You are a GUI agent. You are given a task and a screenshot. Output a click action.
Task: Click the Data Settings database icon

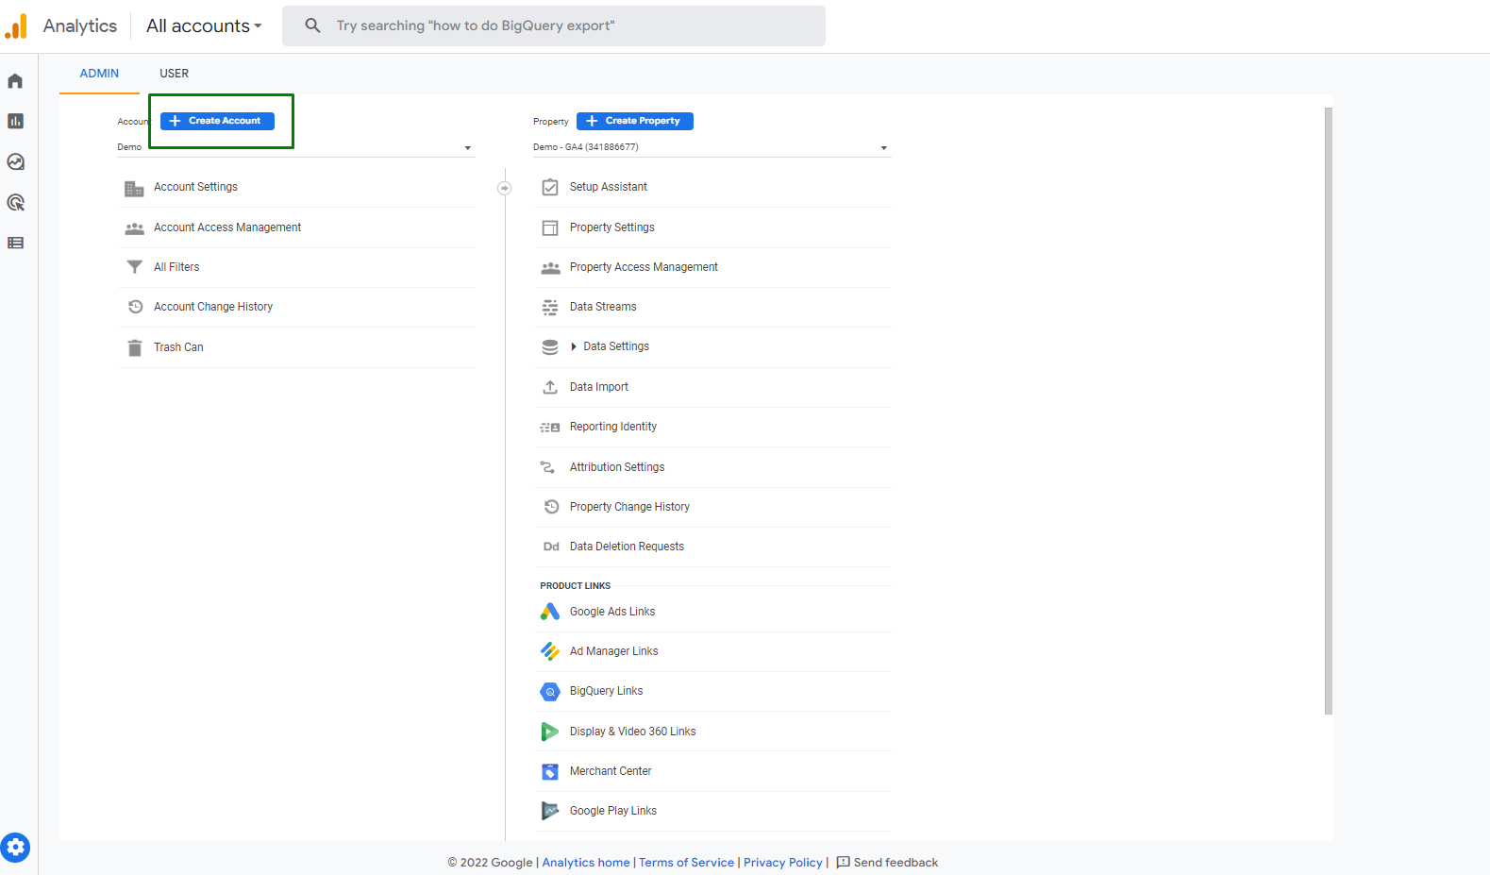[x=550, y=347]
